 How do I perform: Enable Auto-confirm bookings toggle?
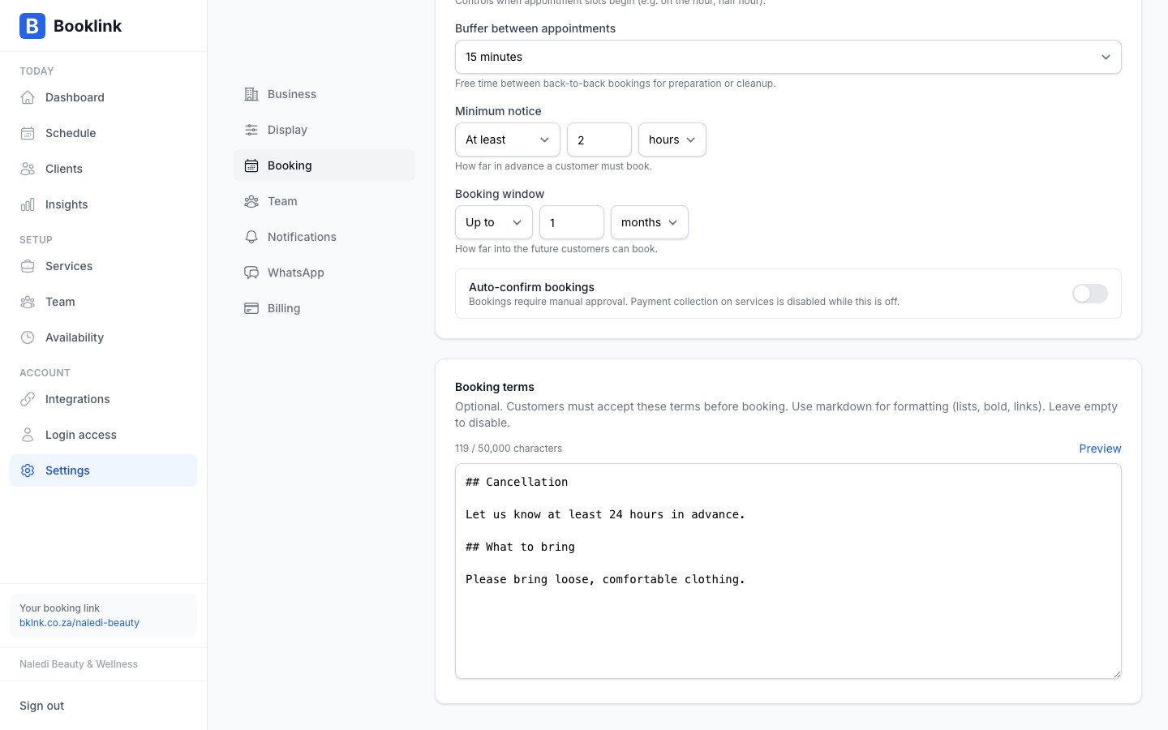[1089, 294]
